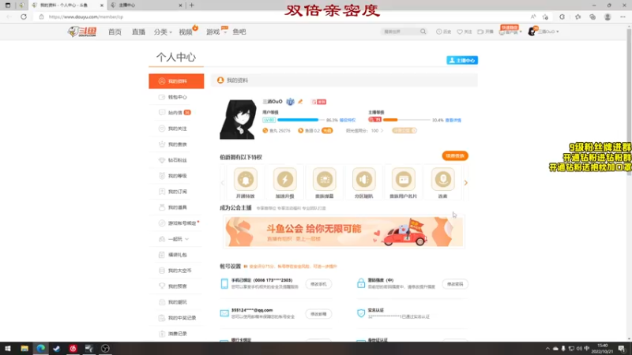Go to 首页 in navigation
This screenshot has width=632, height=355.
point(115,32)
